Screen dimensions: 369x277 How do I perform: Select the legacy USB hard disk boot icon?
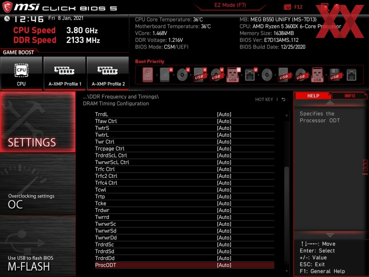(284, 75)
